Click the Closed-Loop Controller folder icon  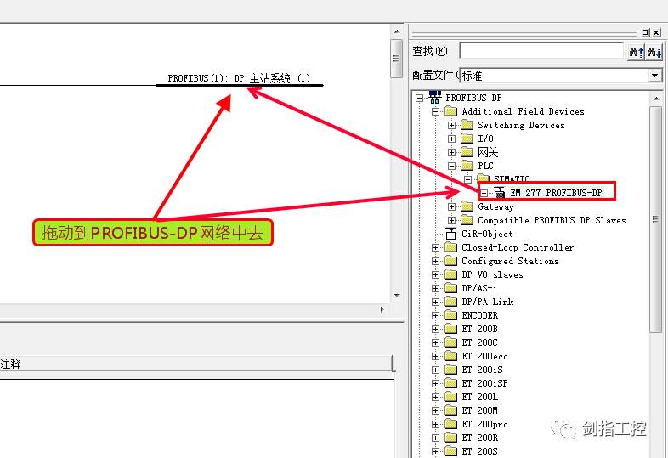tap(450, 247)
